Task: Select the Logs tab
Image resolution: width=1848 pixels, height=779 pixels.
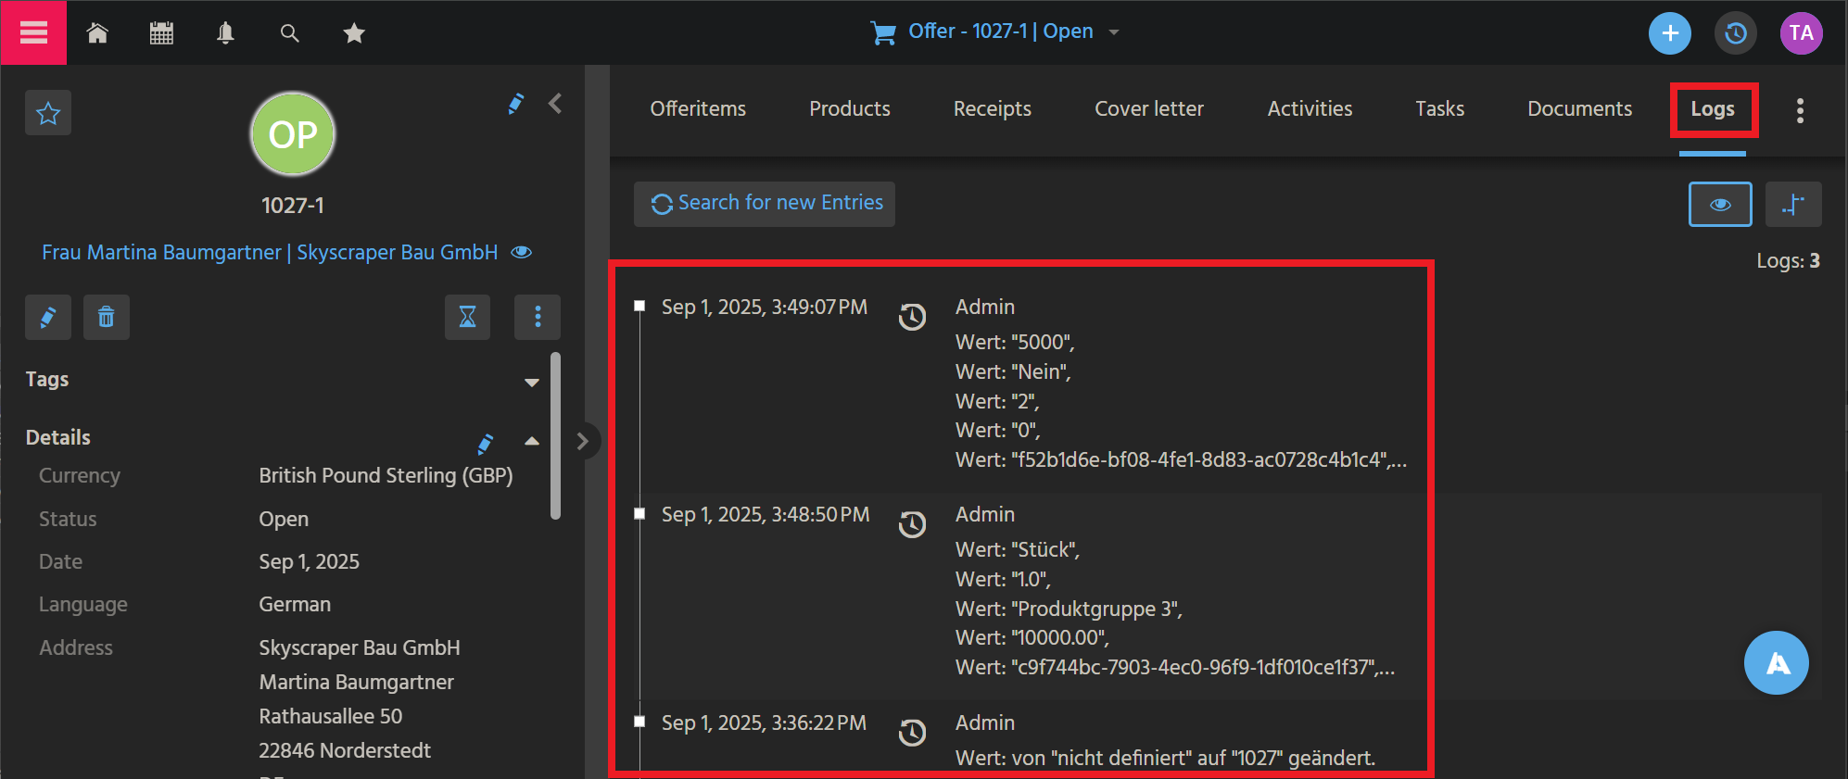Action: pos(1713,108)
